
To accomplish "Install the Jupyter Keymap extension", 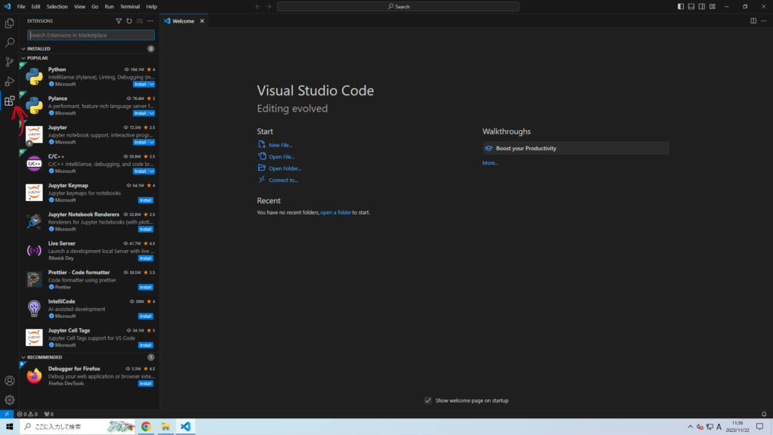I will tap(146, 200).
